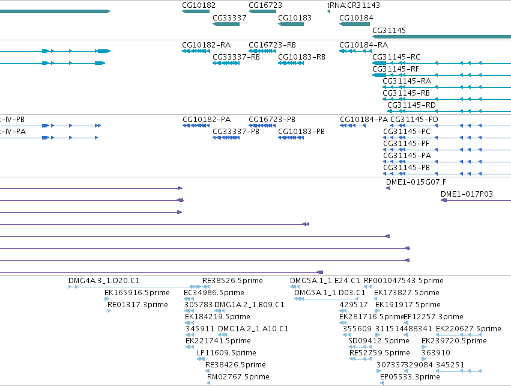511x386 pixels.
Task: Click the CG33337-PB protein label
Action: click(x=235, y=132)
